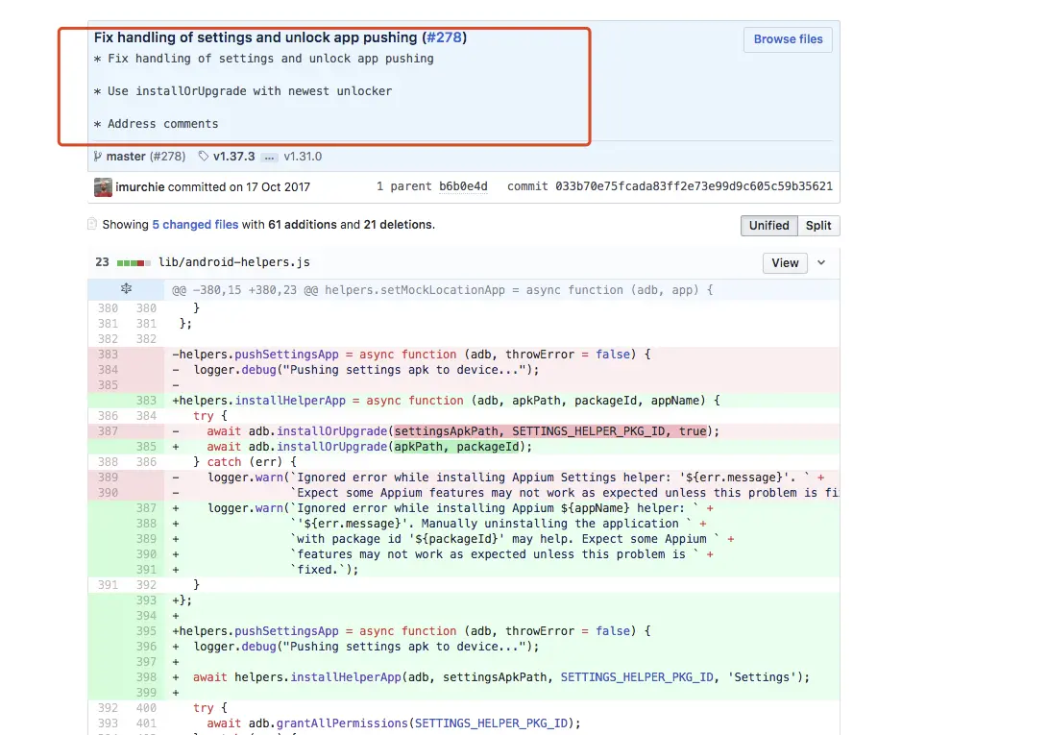Click the 'Address comments' line

pos(157,124)
